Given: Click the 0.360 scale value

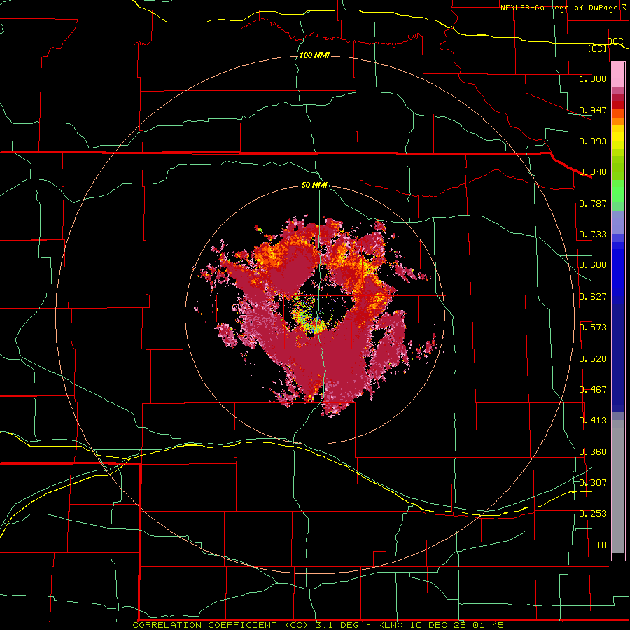Looking at the screenshot, I should pyautogui.click(x=593, y=452).
